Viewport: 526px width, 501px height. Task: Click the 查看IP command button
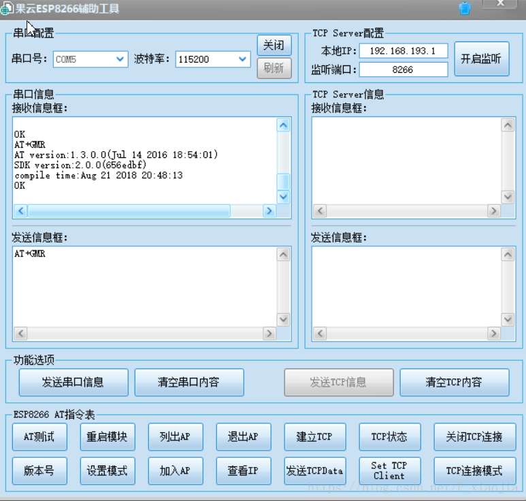[x=244, y=471]
